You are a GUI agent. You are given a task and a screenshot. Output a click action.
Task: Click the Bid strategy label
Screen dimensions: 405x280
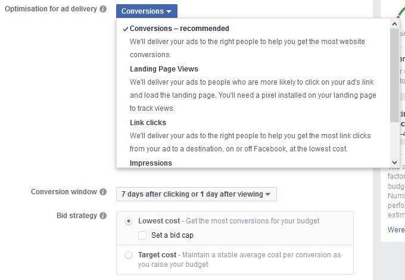click(77, 216)
